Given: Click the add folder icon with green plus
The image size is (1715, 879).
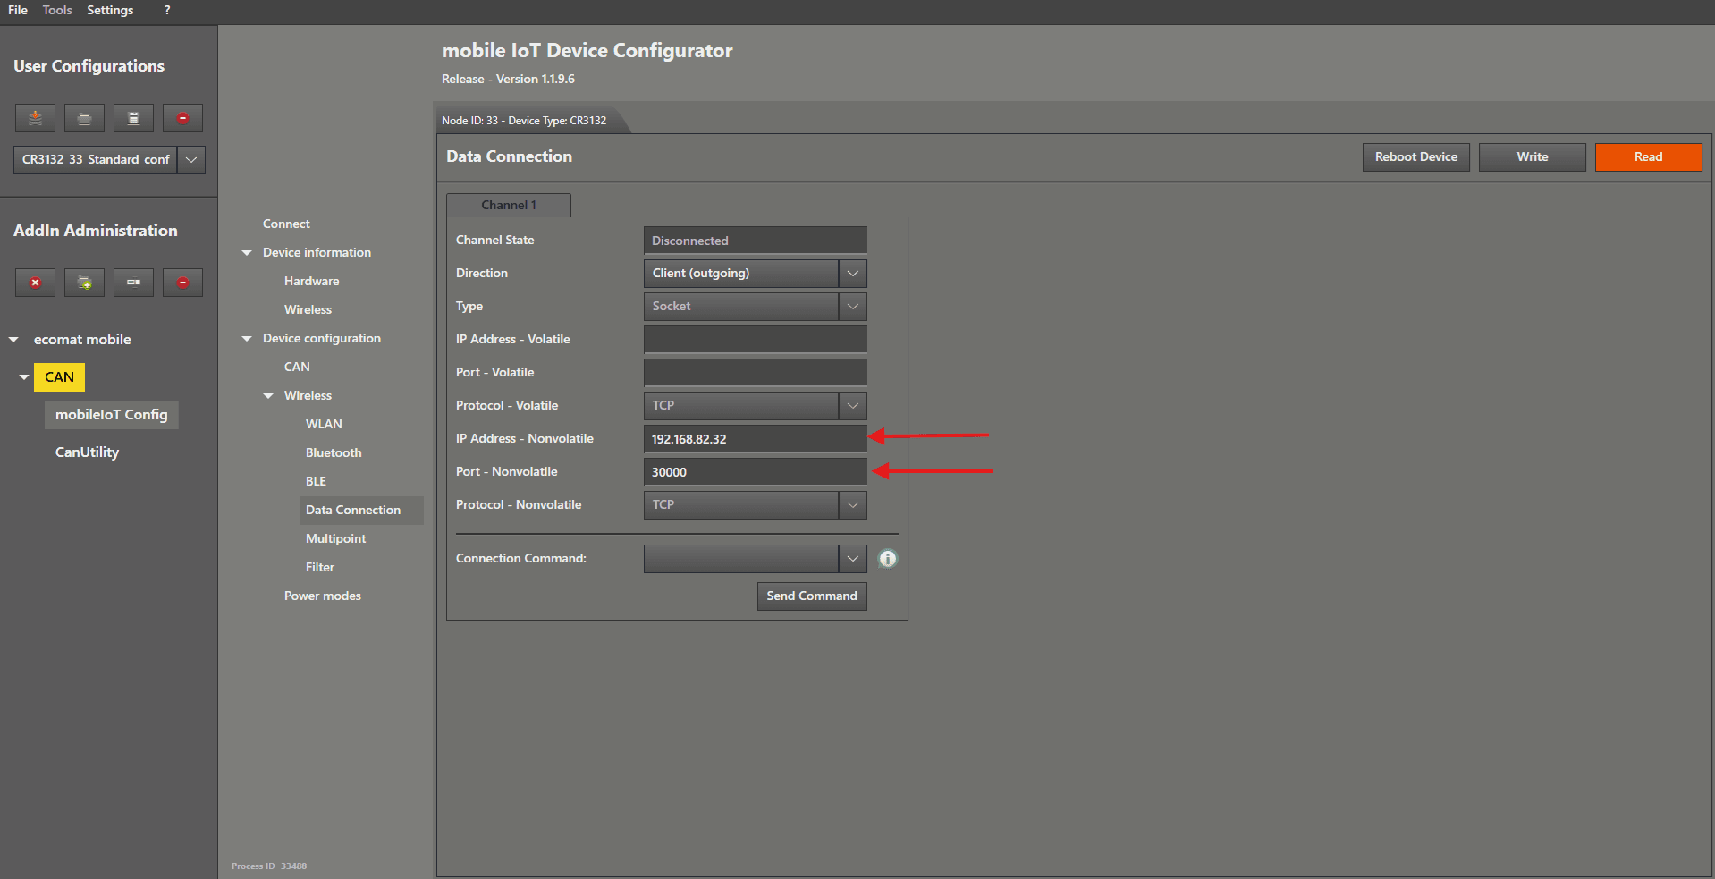Looking at the screenshot, I should [84, 283].
